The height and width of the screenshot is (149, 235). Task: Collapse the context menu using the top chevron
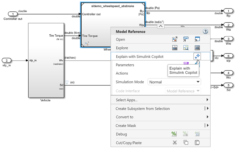[160, 26]
